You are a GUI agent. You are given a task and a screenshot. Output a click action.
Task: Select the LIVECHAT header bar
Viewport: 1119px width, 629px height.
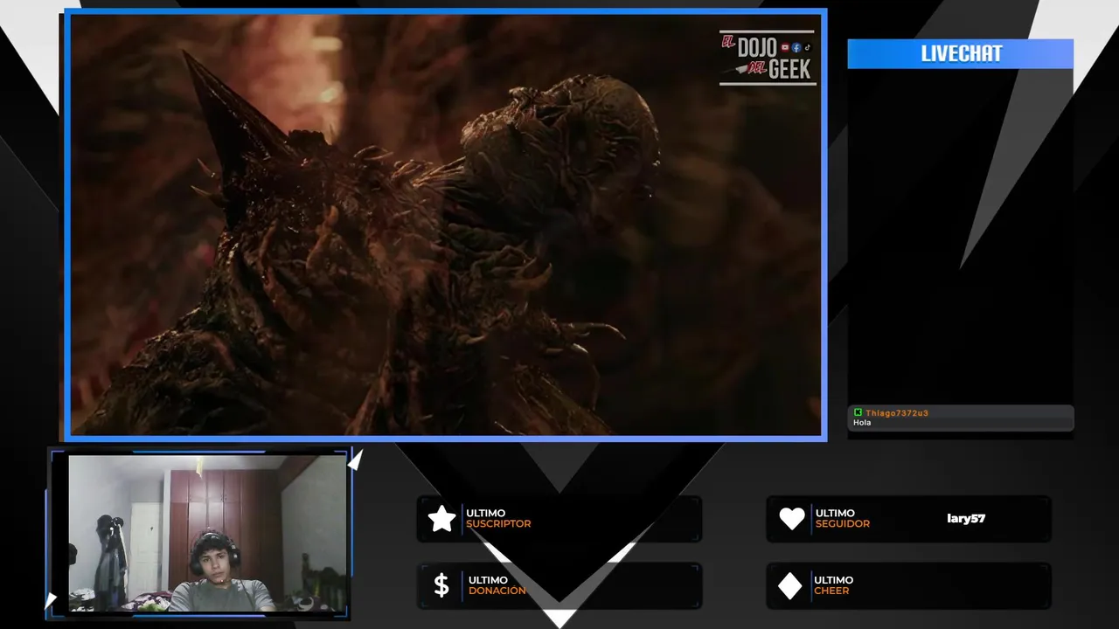pos(960,53)
